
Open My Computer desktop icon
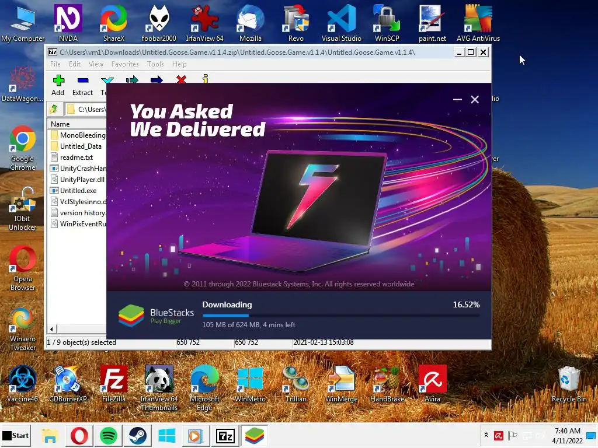23,23
